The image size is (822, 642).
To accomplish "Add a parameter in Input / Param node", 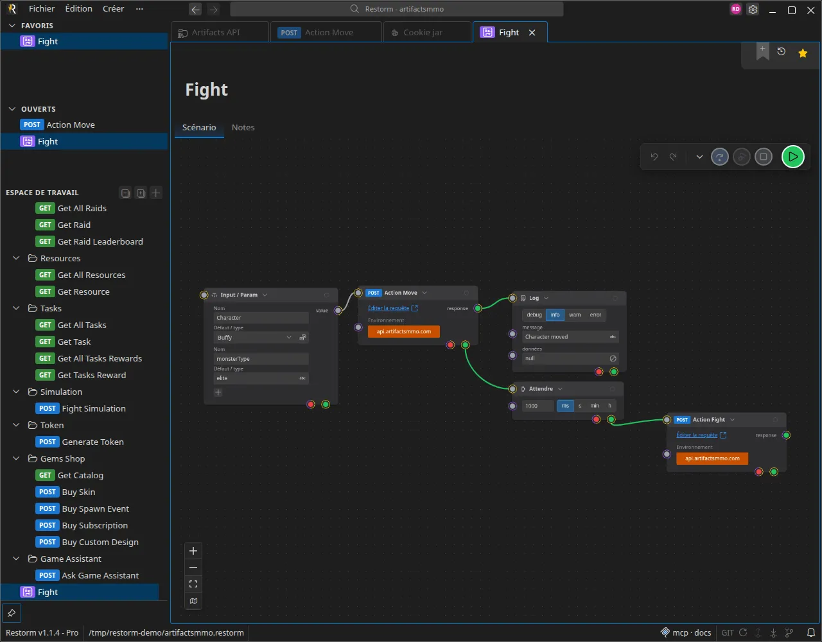I will (x=218, y=392).
